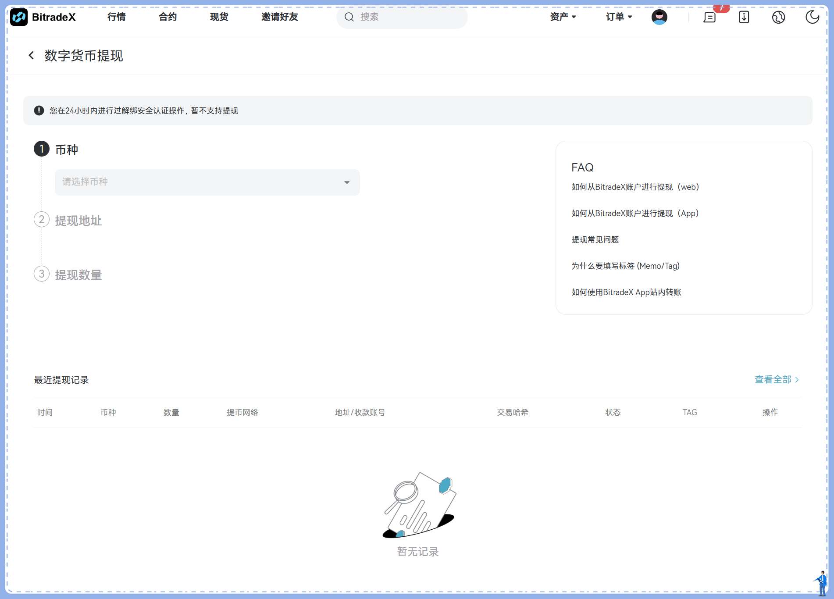Go back using the left chevron arrow
The width and height of the screenshot is (834, 599).
(31, 55)
